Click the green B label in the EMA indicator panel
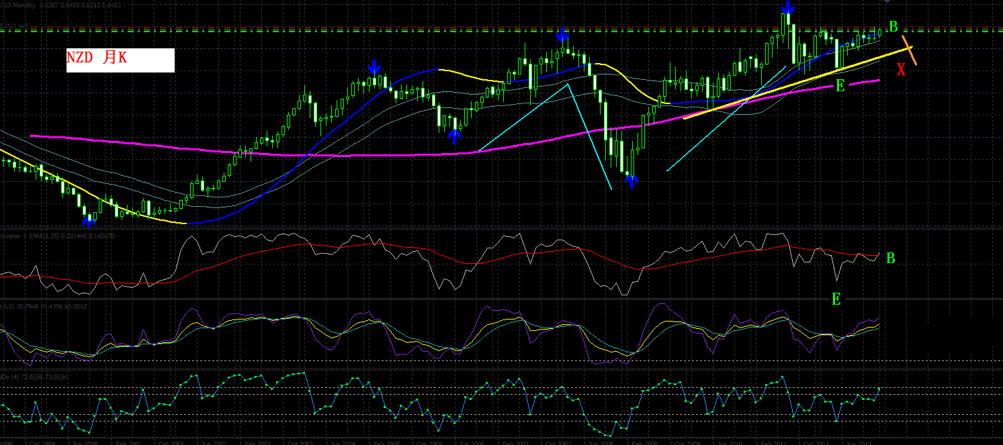 click(x=891, y=258)
